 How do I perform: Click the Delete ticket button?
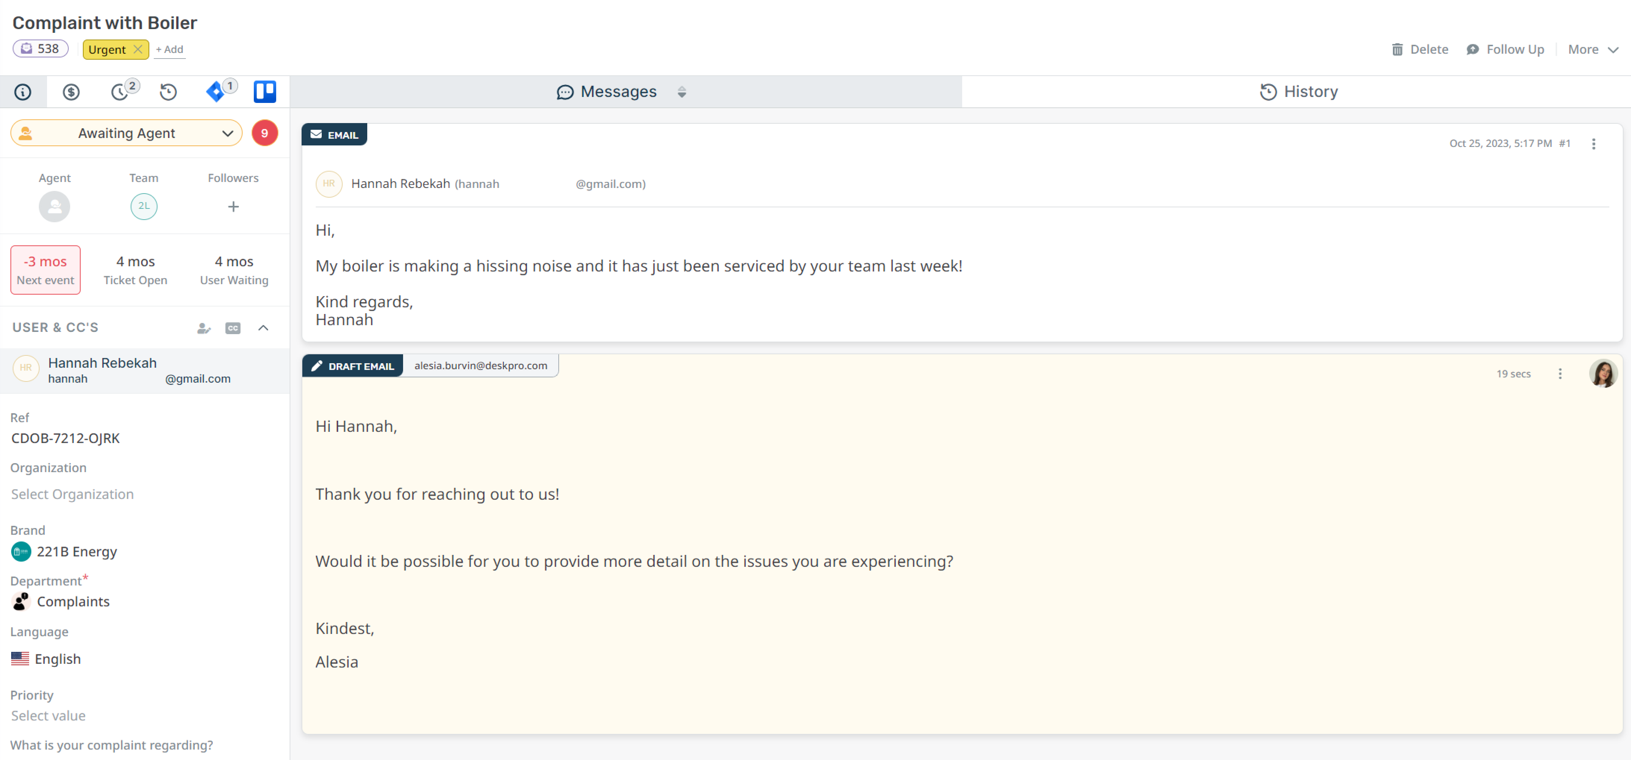click(x=1419, y=49)
